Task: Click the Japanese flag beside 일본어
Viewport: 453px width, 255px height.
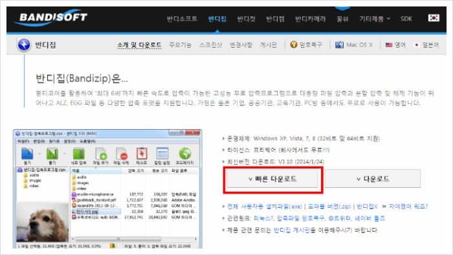Action: tap(417, 45)
